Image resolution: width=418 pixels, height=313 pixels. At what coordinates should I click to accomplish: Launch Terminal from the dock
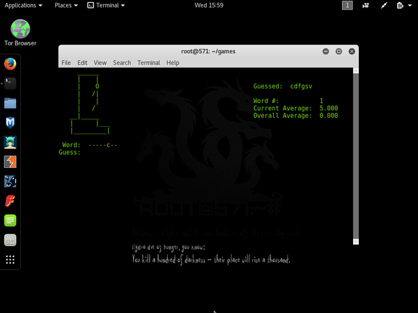click(10, 84)
